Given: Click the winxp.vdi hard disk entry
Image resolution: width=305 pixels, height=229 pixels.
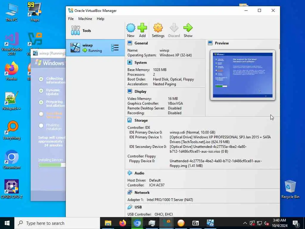Looking at the screenshot, I should pos(192,132).
